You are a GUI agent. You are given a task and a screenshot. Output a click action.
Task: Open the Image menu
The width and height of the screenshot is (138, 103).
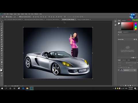(x=11, y=14)
